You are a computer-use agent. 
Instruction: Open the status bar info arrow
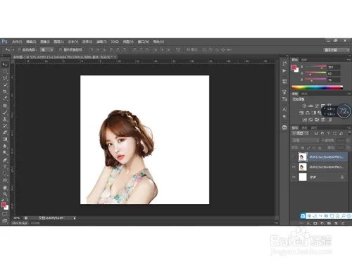pos(75,218)
